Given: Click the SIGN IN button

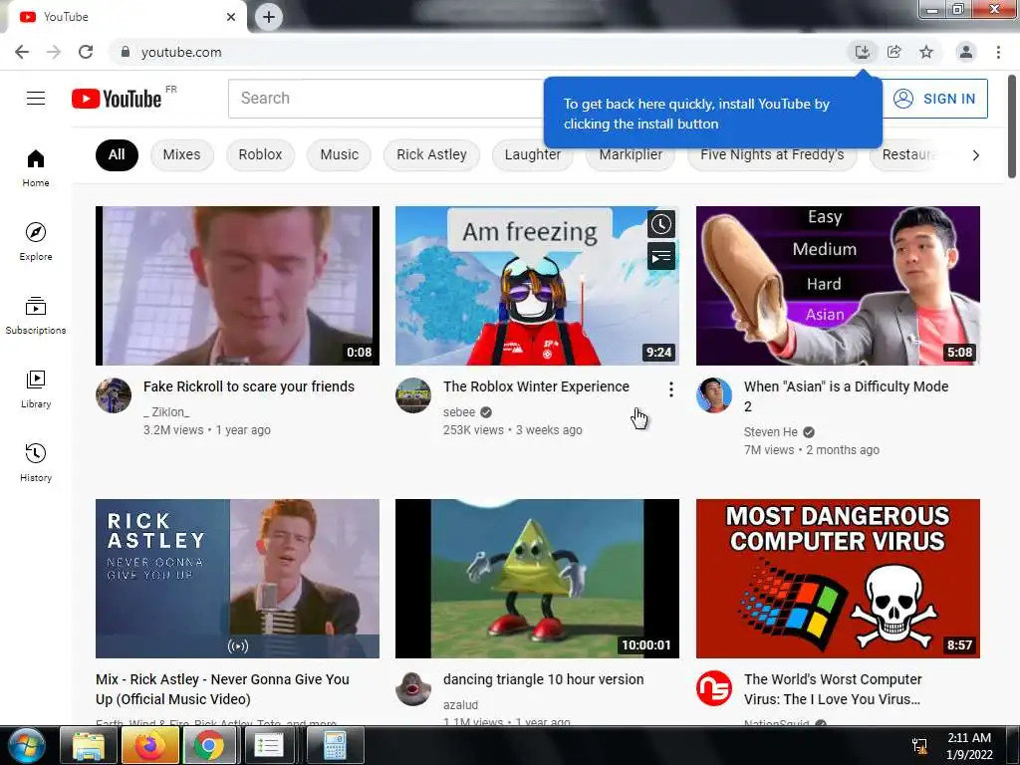Looking at the screenshot, I should coord(934,99).
